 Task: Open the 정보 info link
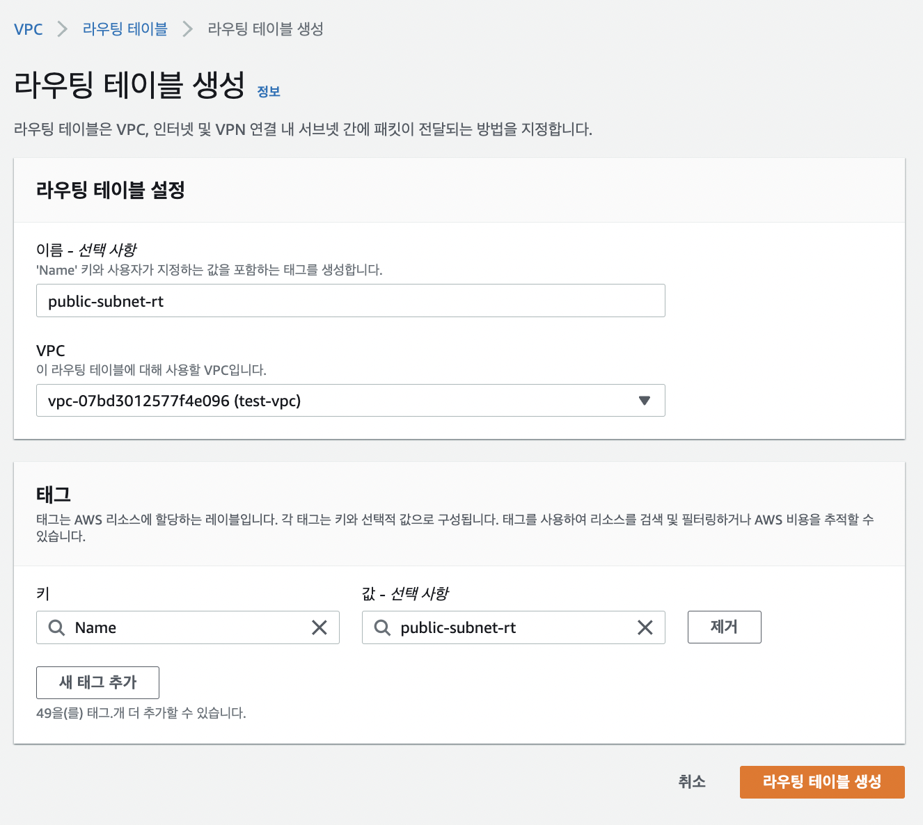point(269,91)
